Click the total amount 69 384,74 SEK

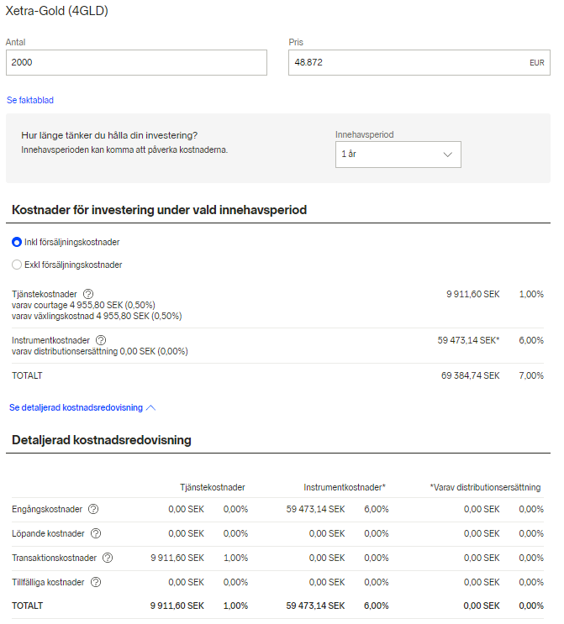(470, 375)
